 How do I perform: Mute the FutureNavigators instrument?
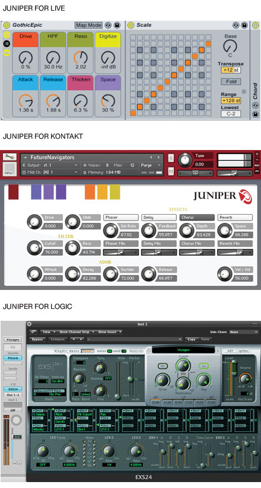(171, 171)
